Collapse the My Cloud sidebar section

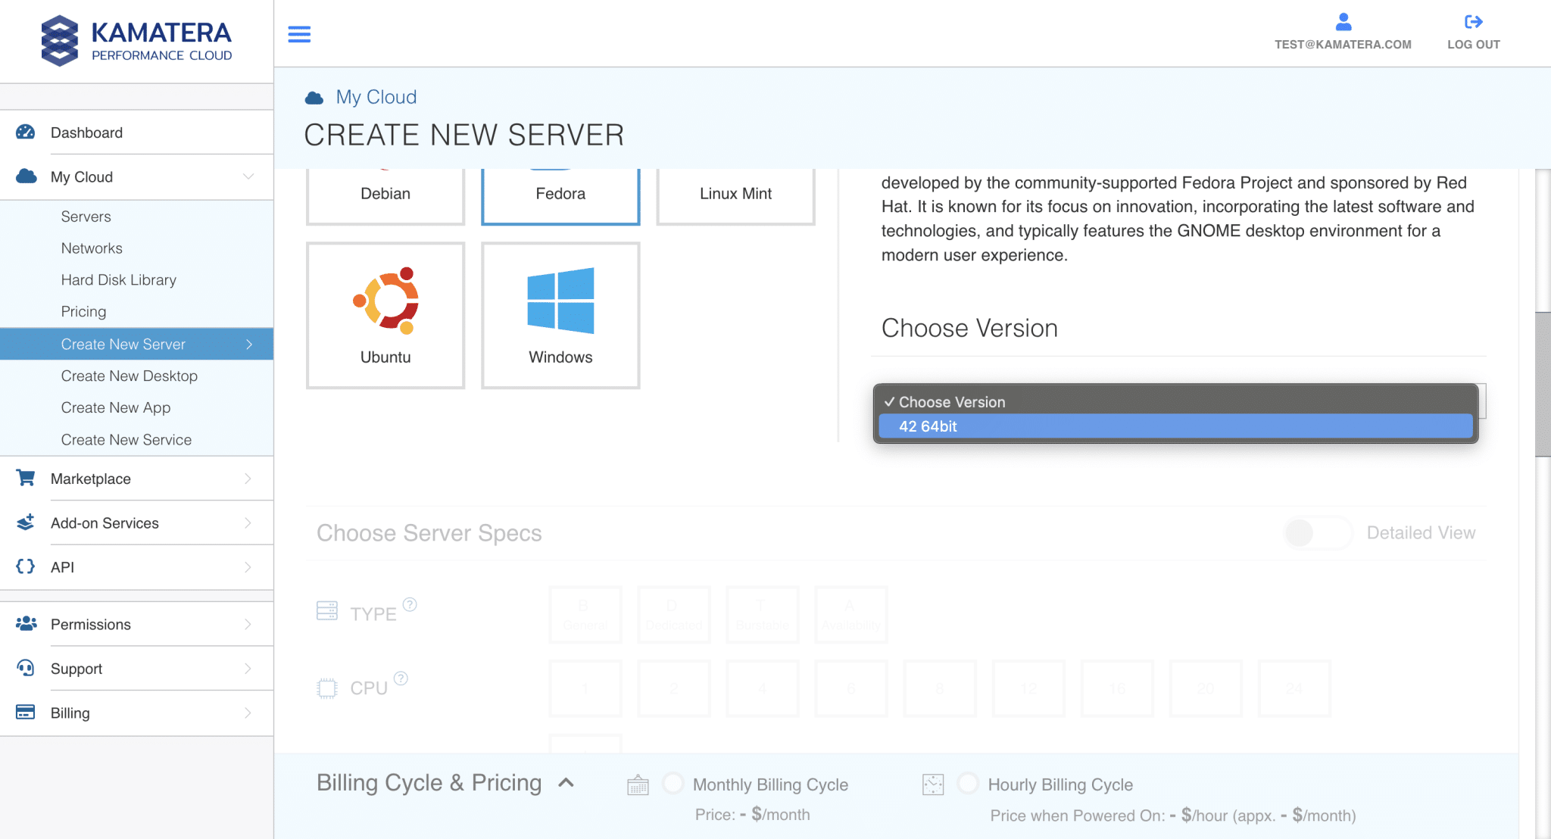click(x=248, y=177)
